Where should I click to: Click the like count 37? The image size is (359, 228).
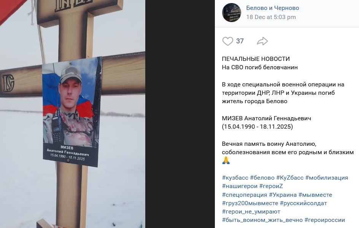(240, 41)
